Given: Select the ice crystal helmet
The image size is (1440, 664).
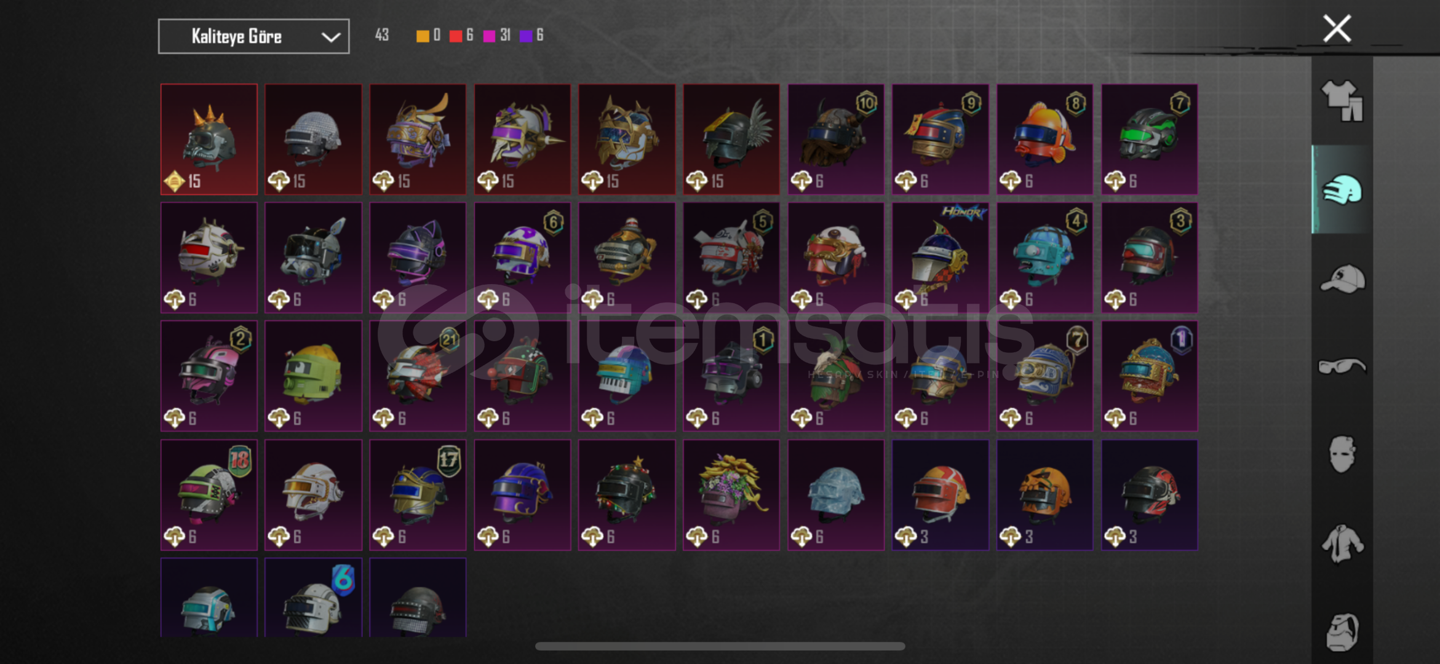Looking at the screenshot, I should (x=836, y=495).
